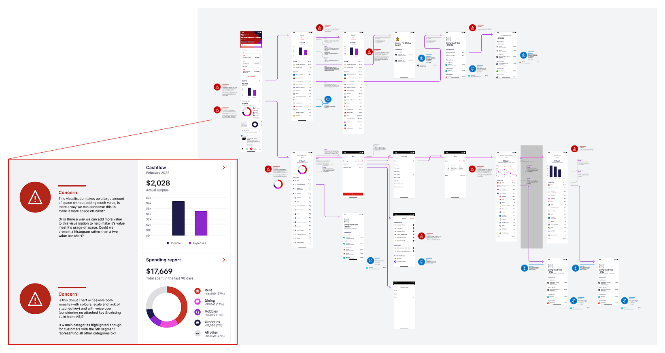Image resolution: width=665 pixels, height=353 pixels.
Task: Click the pink Dining category icon
Action: click(x=197, y=301)
